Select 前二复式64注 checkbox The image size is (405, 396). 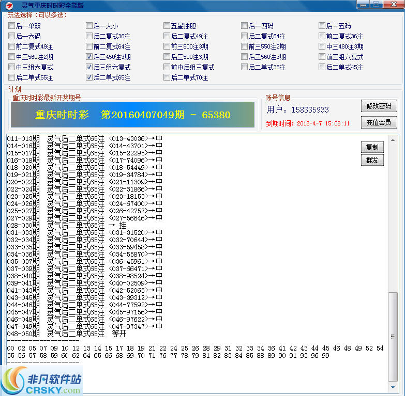(89, 46)
